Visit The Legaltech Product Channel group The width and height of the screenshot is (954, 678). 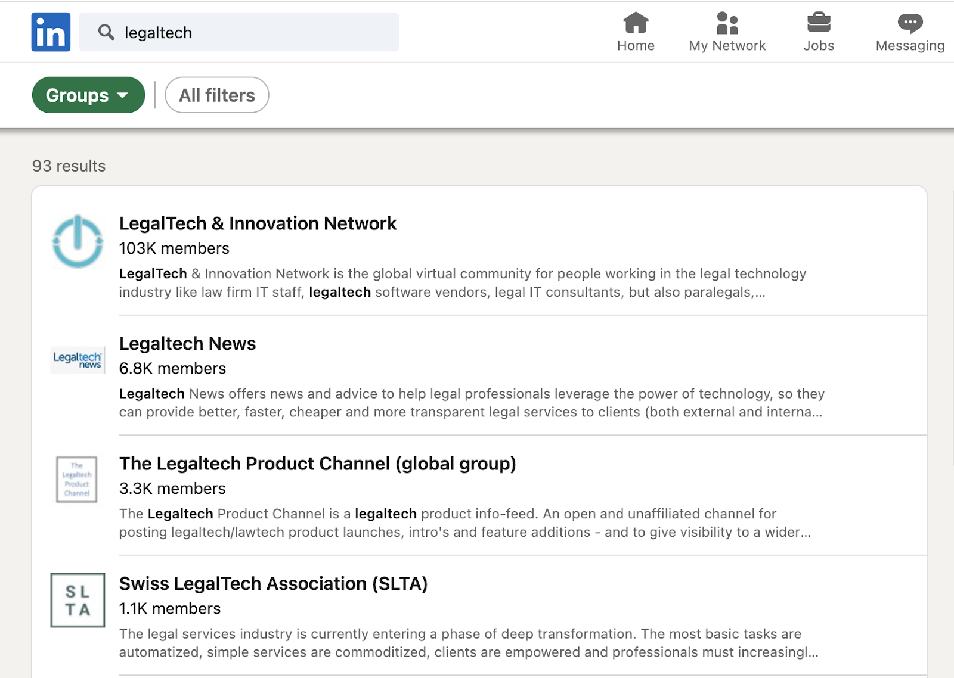tap(317, 464)
